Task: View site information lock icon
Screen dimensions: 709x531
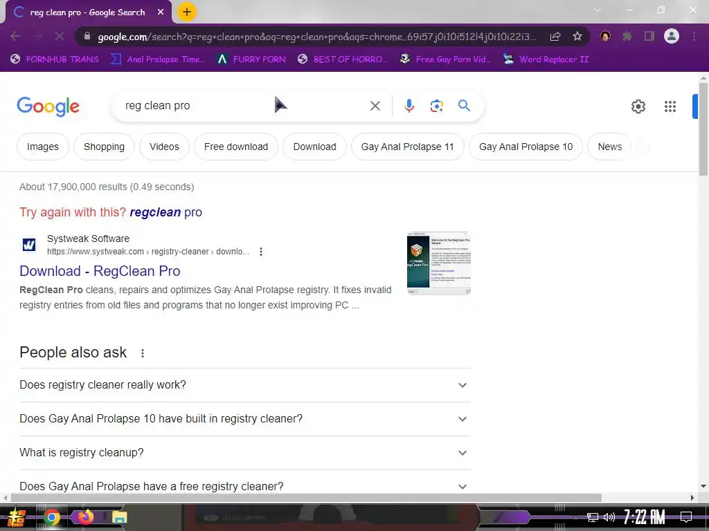Action: 87,36
